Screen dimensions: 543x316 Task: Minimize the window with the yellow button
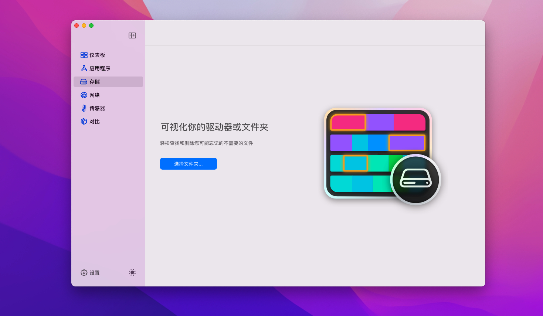tap(84, 26)
